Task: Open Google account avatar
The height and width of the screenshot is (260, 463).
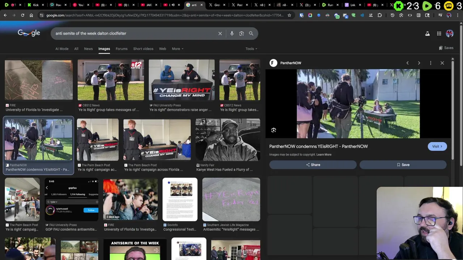Action: (450, 34)
